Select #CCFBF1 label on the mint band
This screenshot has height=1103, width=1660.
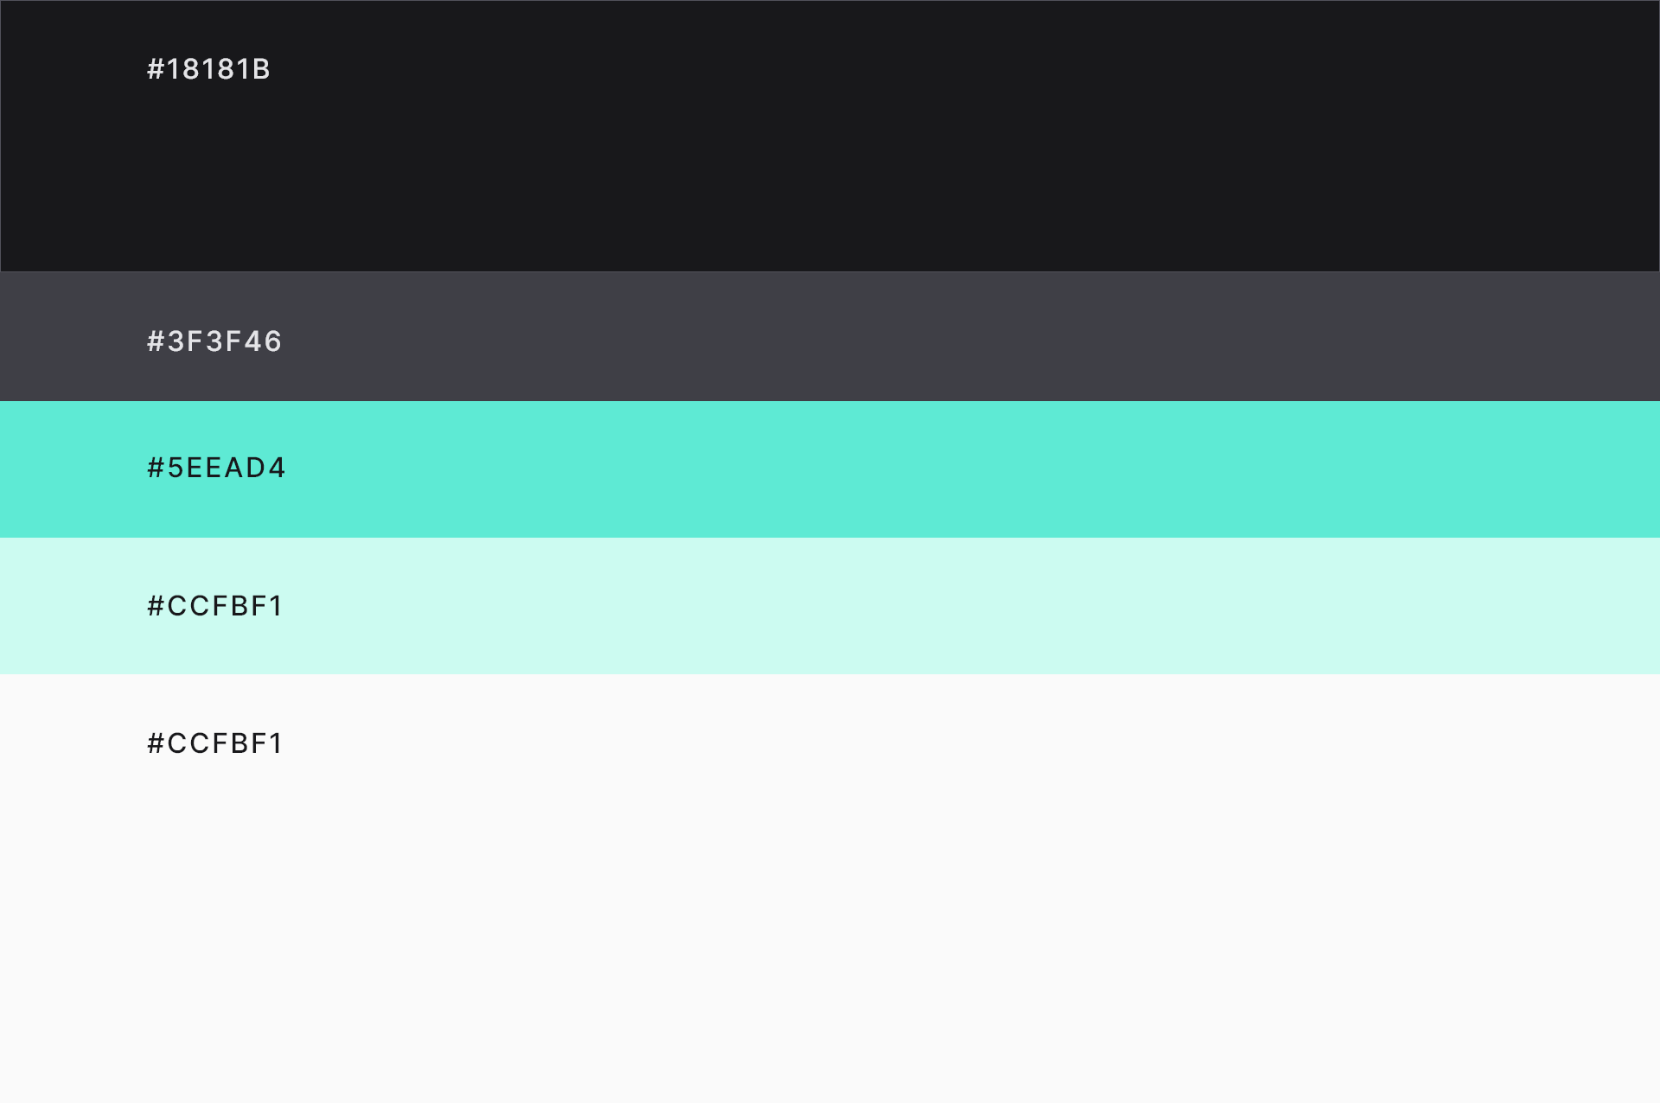pyautogui.click(x=214, y=606)
